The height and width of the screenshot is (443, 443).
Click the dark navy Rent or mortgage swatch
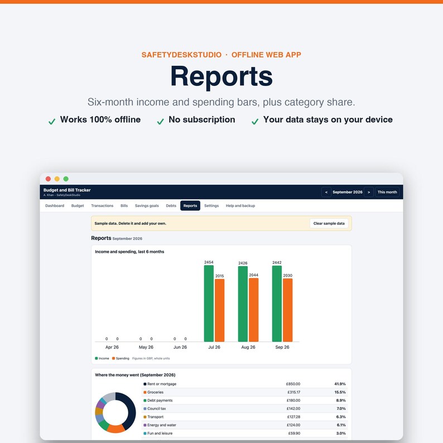pyautogui.click(x=145, y=384)
